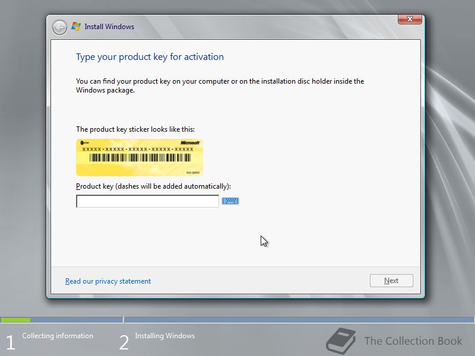
Task: Click 'The product key sticker looks like this:' text
Action: pyautogui.click(x=135, y=129)
